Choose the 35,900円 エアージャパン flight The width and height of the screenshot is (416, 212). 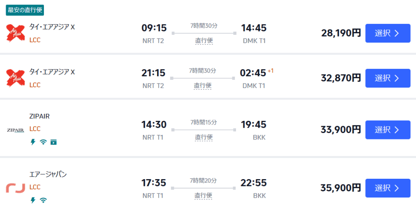click(x=387, y=188)
